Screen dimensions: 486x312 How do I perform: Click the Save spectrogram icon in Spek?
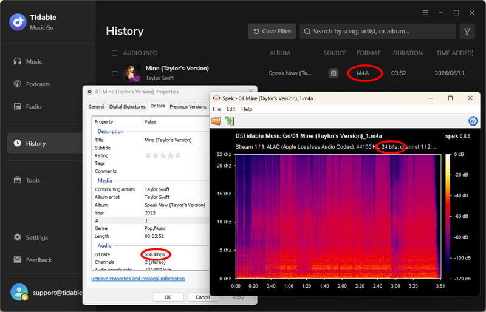[x=230, y=121]
